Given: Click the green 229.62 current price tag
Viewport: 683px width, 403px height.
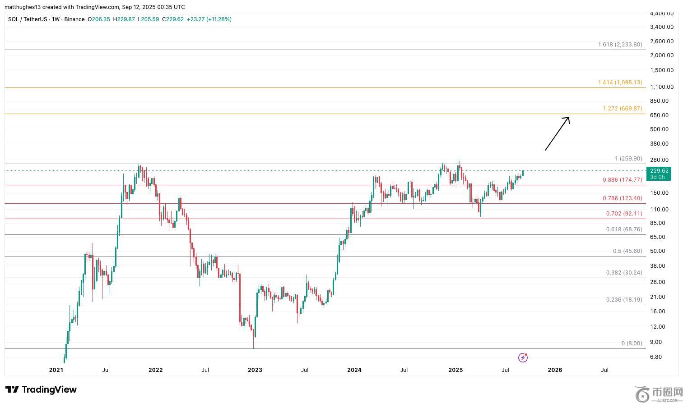Looking at the screenshot, I should [x=659, y=174].
